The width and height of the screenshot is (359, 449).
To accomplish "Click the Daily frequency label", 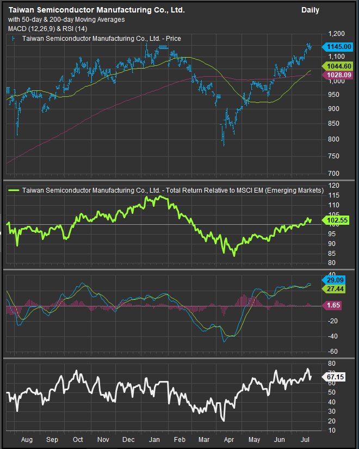I will tap(310, 10).
